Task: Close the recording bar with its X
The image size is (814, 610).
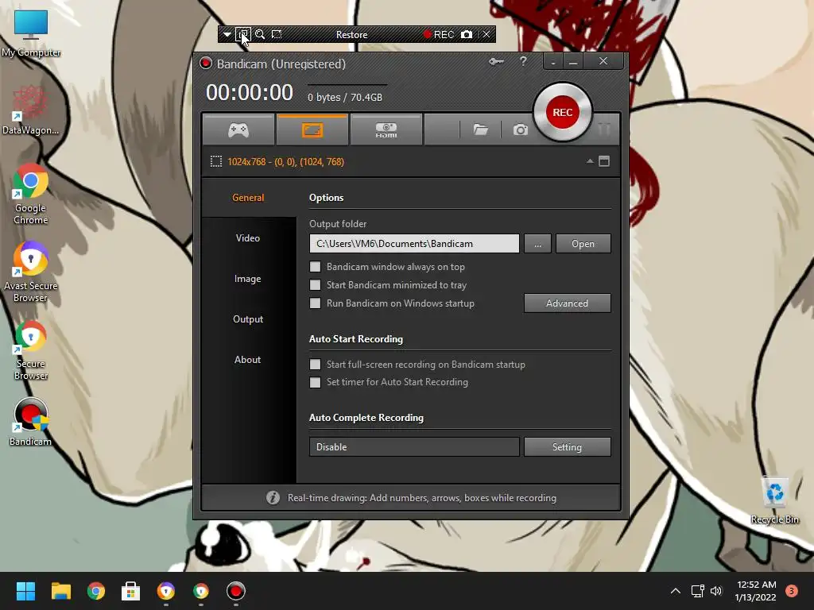Action: click(x=486, y=35)
